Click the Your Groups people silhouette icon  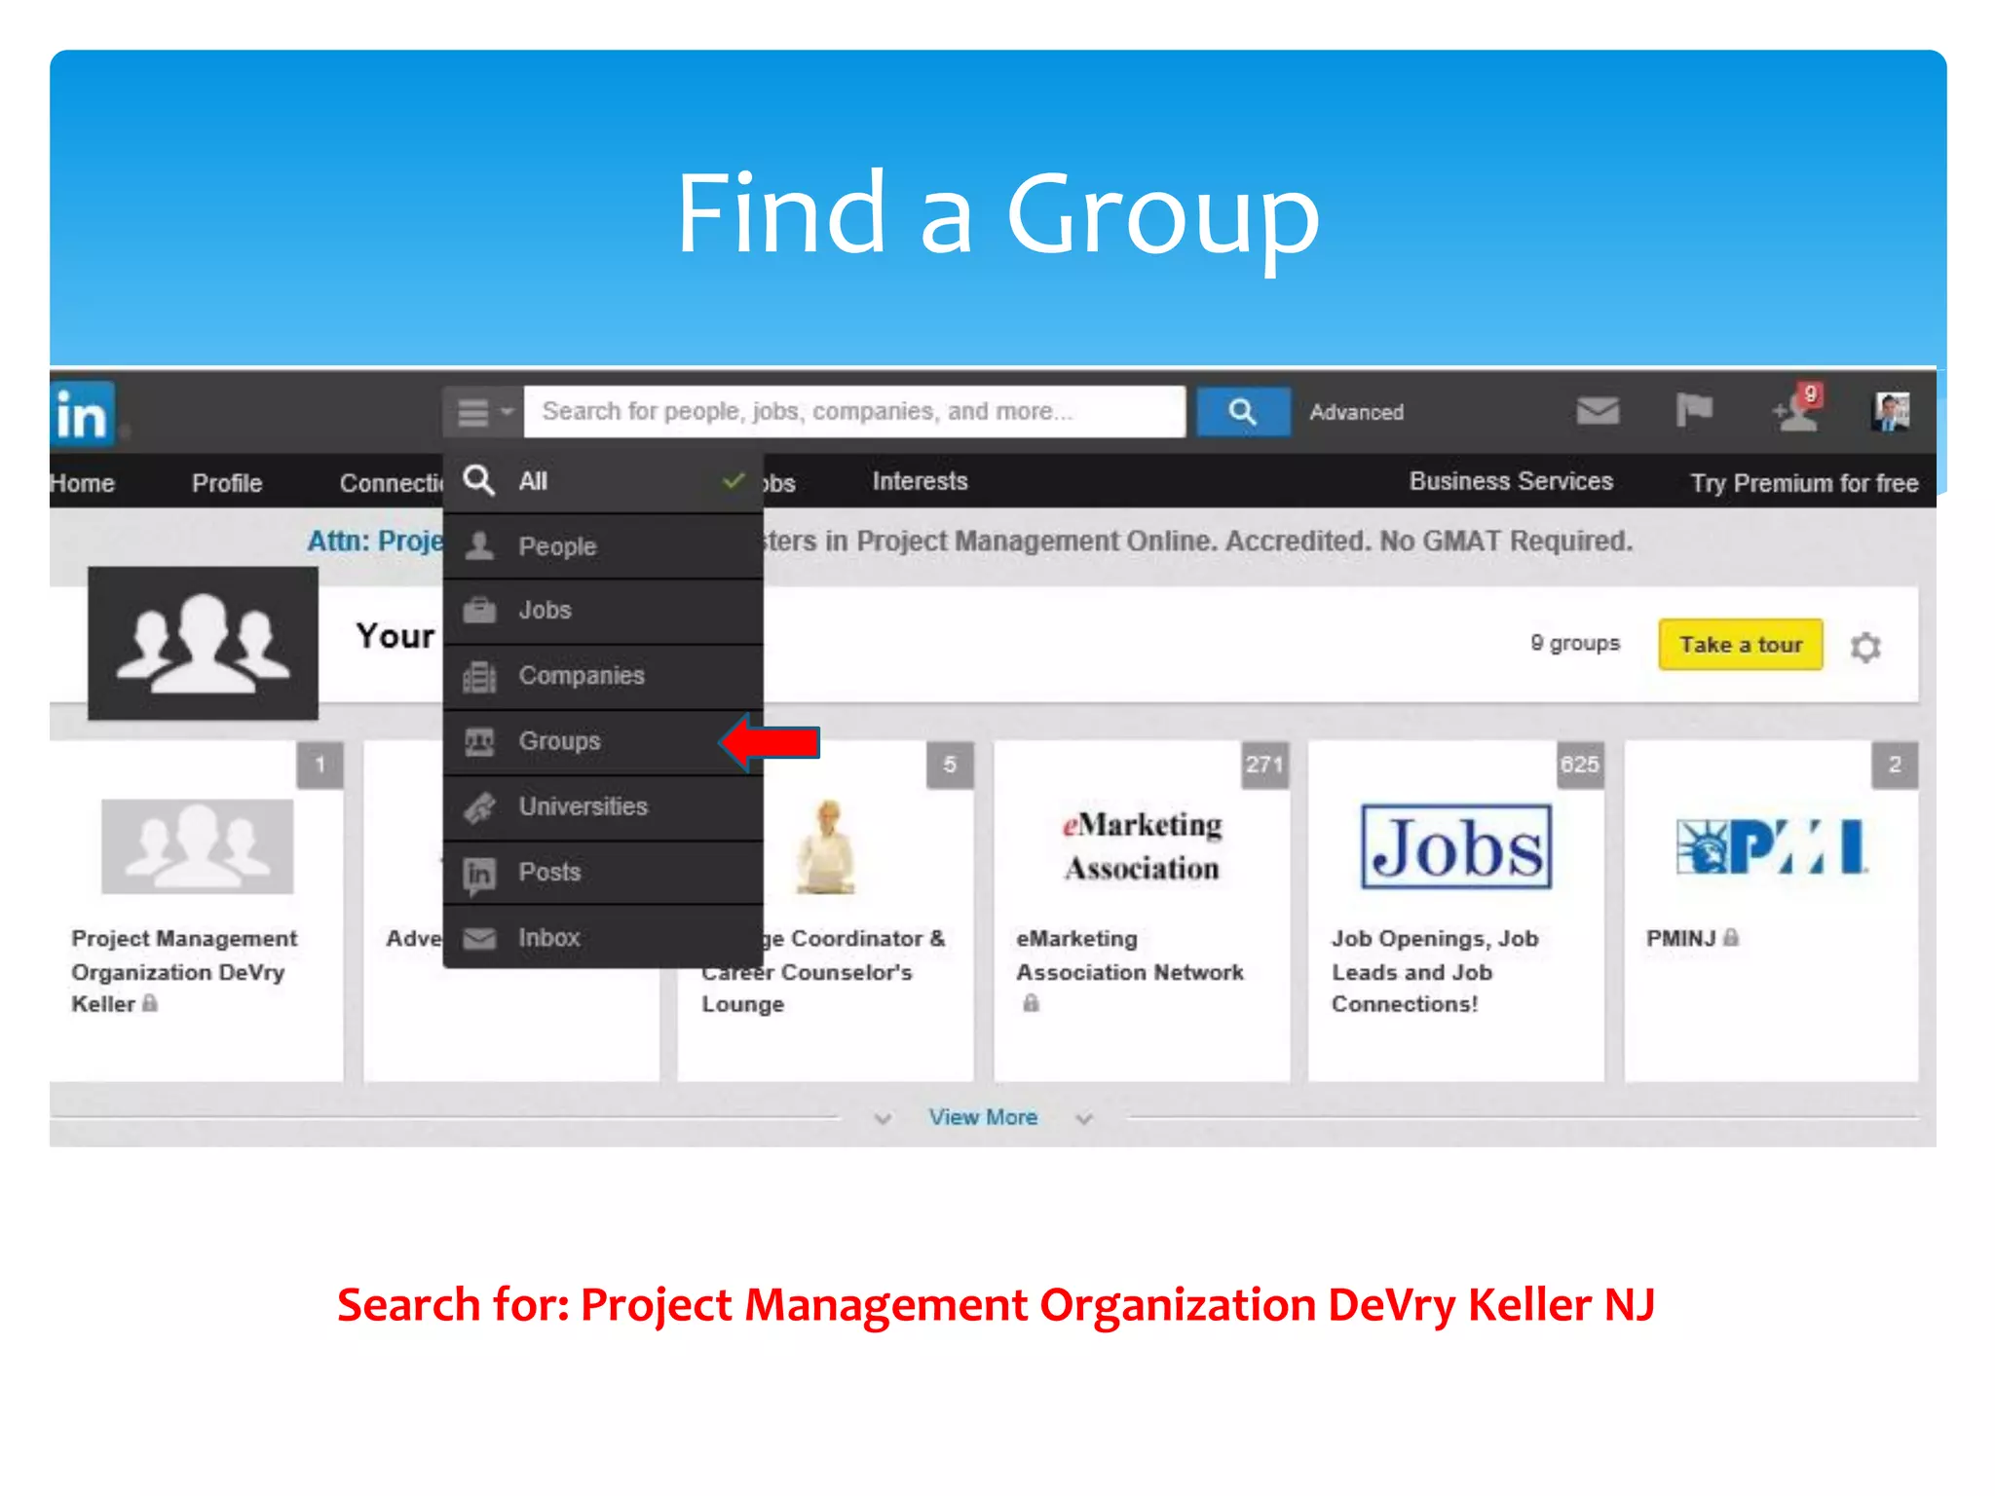[203, 644]
